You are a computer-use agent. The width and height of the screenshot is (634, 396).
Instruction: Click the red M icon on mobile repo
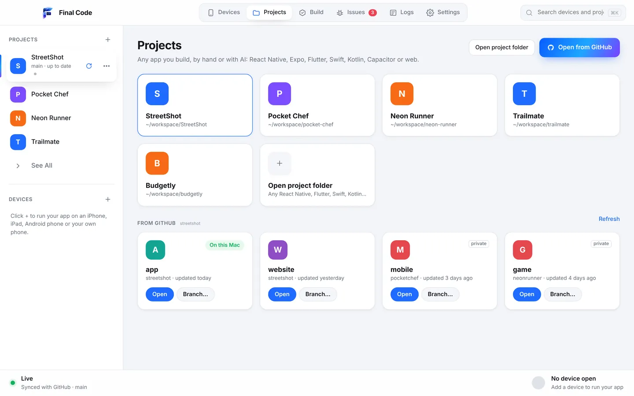[x=400, y=250]
